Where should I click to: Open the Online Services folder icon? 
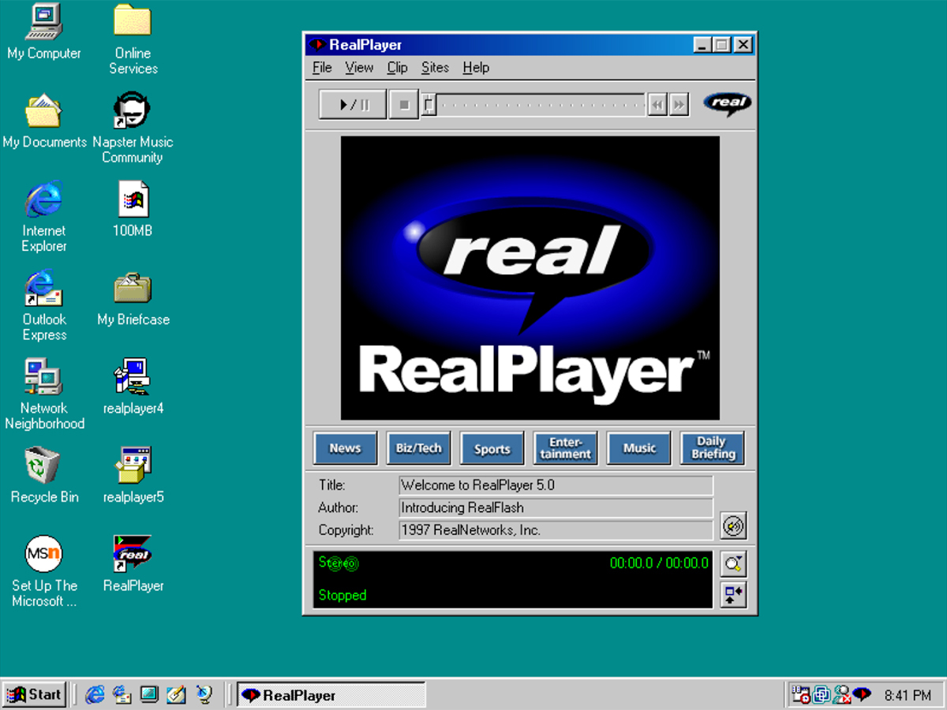[x=133, y=39]
